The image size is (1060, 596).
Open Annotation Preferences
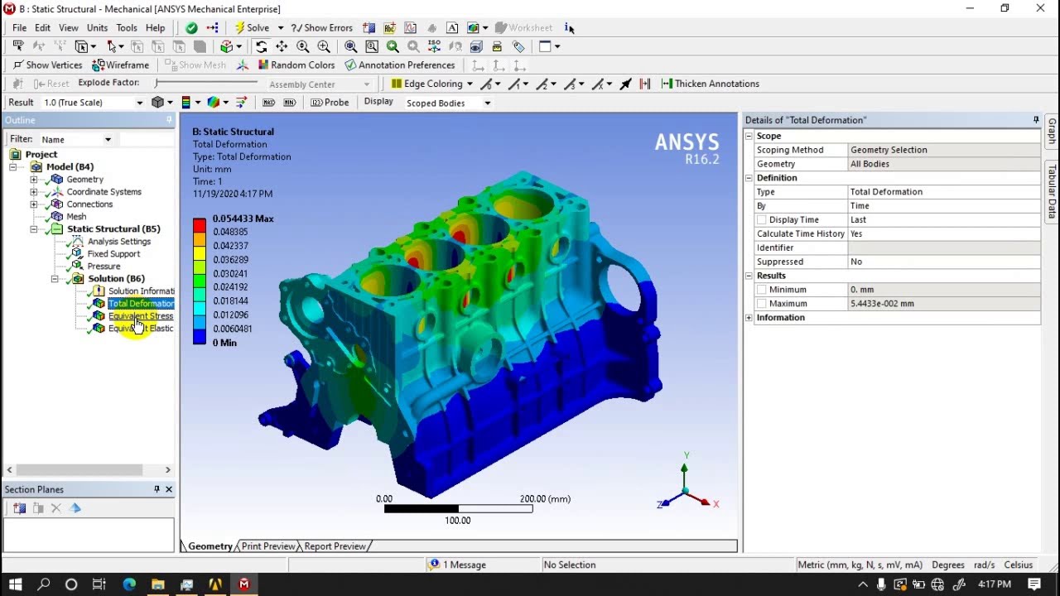click(400, 65)
